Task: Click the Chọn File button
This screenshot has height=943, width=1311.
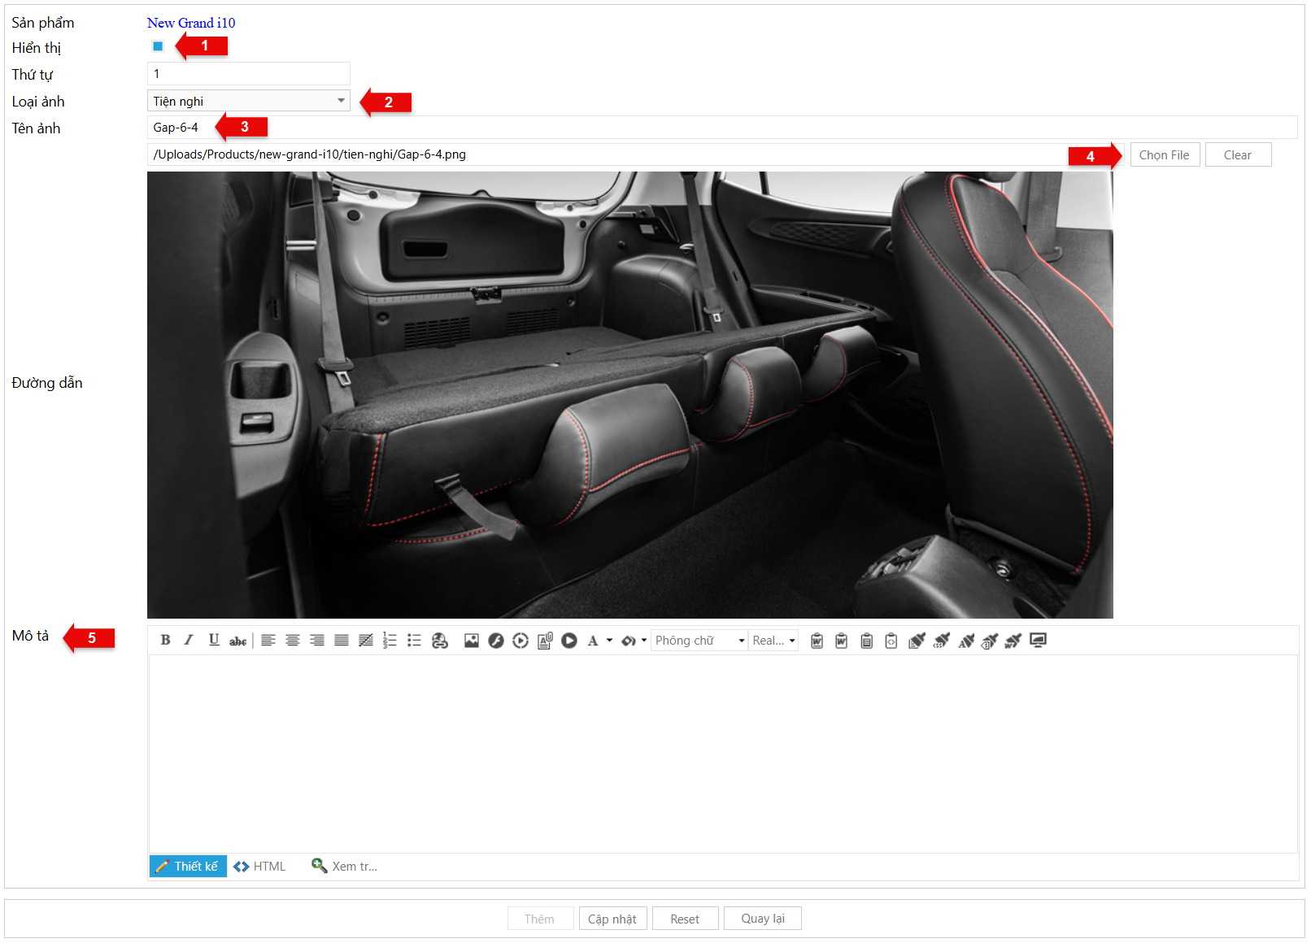Action: coord(1164,155)
